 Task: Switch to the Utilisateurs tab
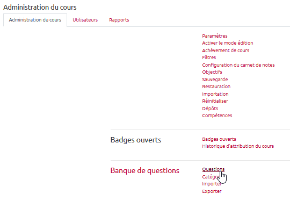coord(85,20)
